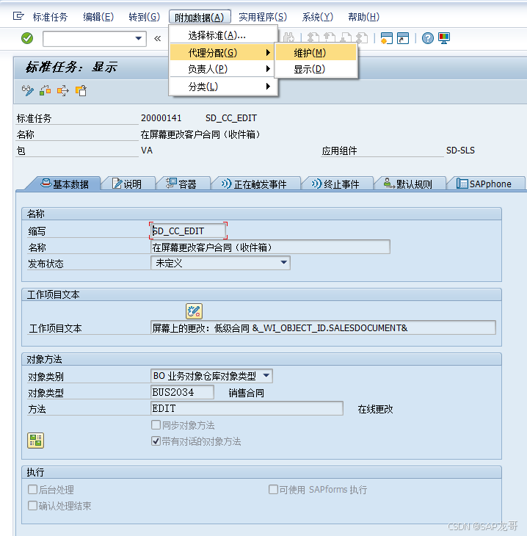Close the 附加数据(A) menu
527x536 pixels.
[200, 17]
